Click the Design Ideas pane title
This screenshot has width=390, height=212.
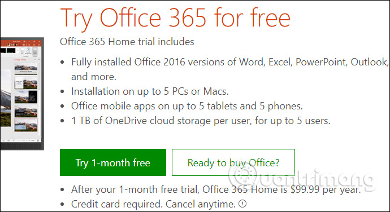pyautogui.click(x=20, y=60)
